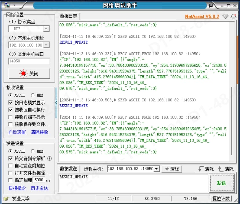Screen dimensions: 240x204
Task: Click the left-arrow 清除 button
Action: [172, 169]
